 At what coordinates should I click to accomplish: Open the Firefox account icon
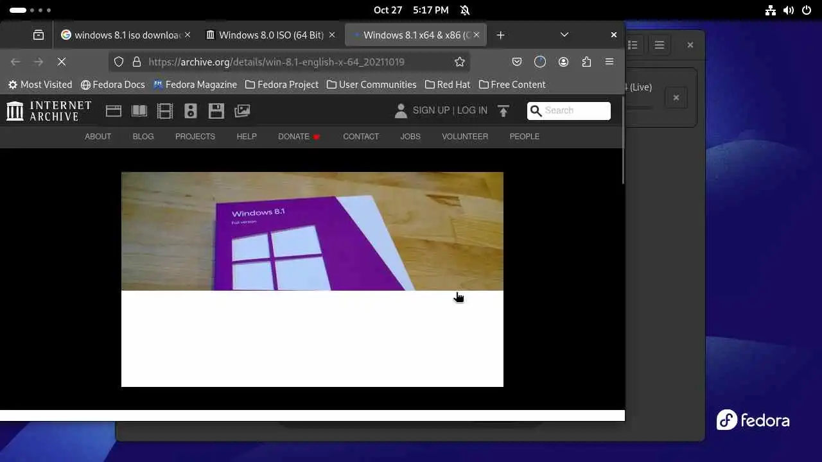[563, 62]
